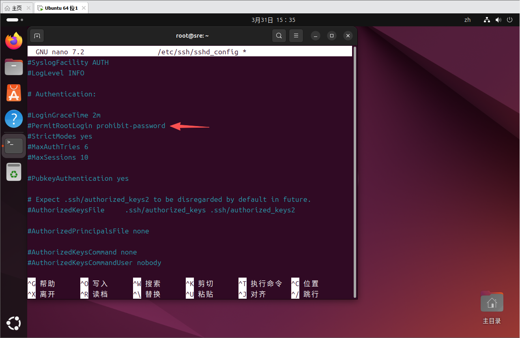Click the ^O 写入 shortcut label

pos(94,284)
